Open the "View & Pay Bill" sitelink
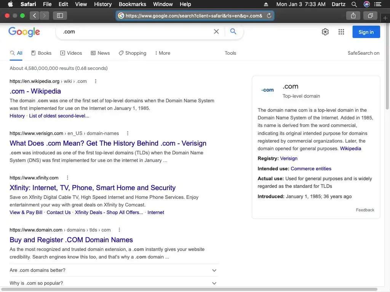 [26, 212]
